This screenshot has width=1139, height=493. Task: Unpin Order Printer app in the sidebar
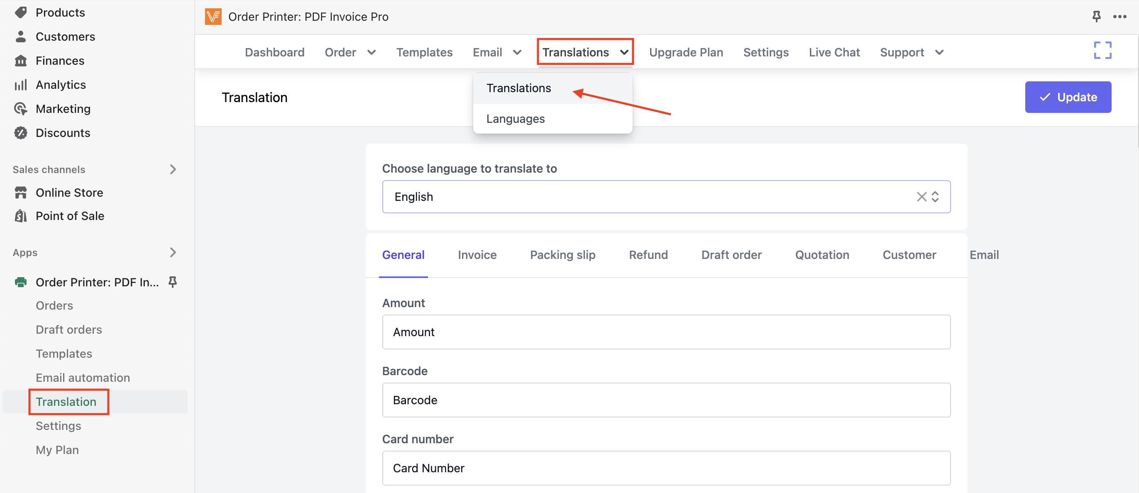(173, 282)
